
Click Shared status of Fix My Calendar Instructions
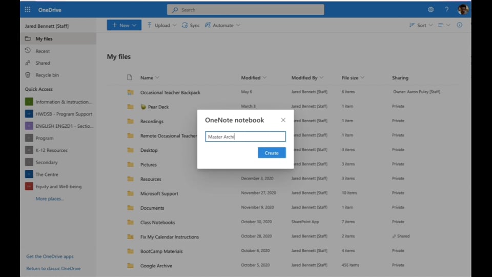401,236
